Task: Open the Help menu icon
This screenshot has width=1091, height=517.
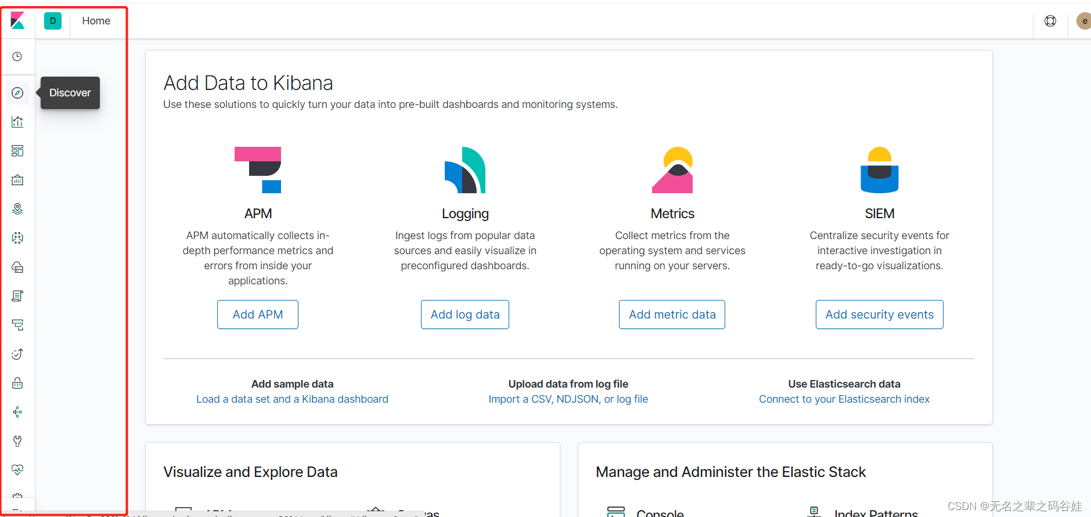Action: (x=1050, y=21)
